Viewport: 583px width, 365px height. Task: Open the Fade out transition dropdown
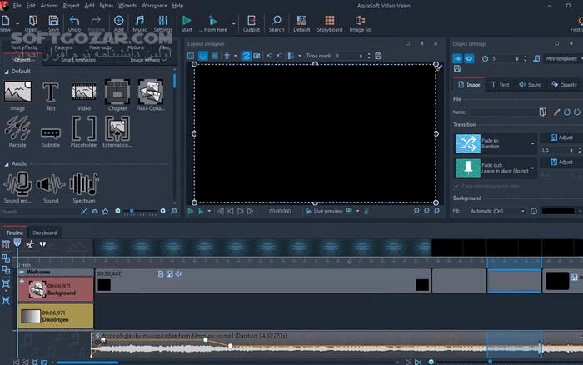click(532, 168)
